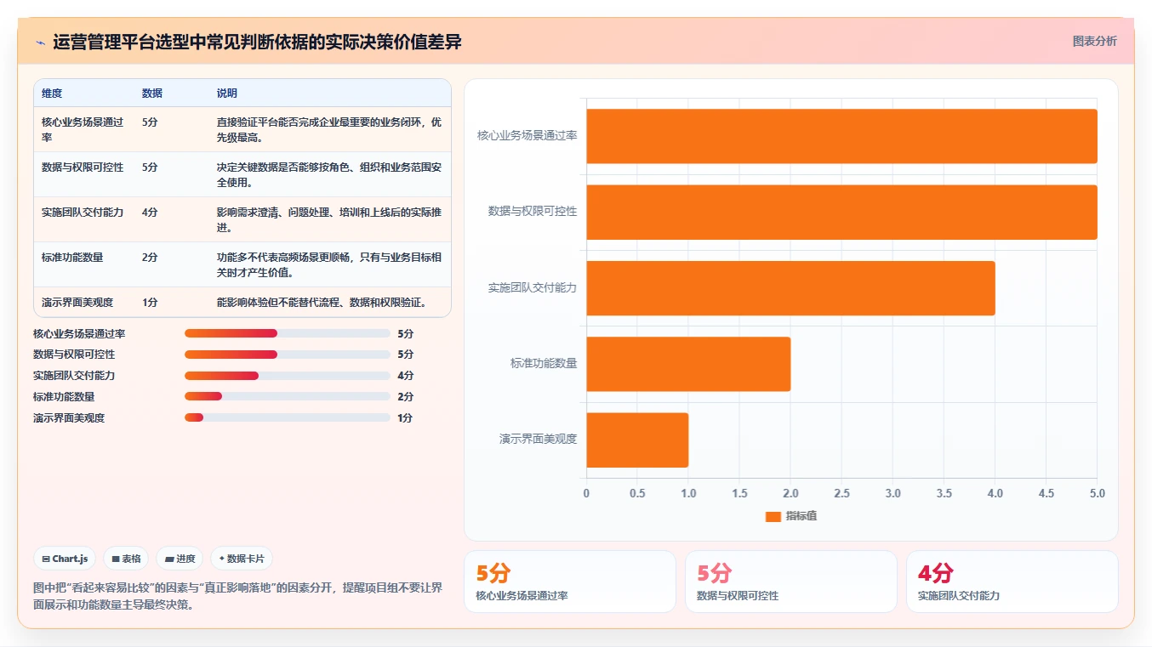Click the 数据与权限可控性 chart bar
The height and width of the screenshot is (647, 1152).
point(841,212)
